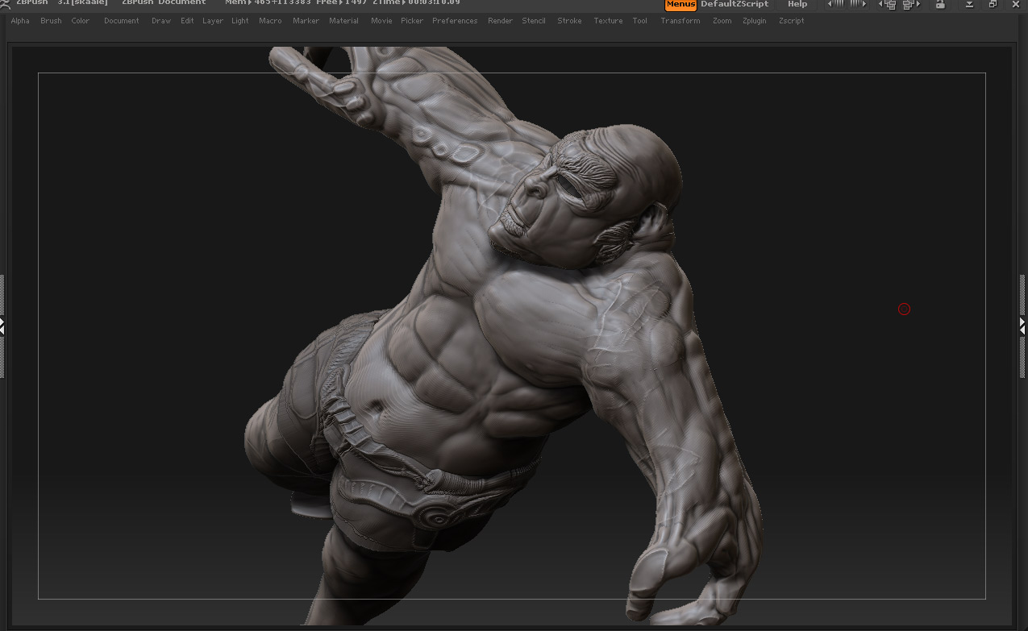The image size is (1028, 631).
Task: Open the Stencil menu
Action: coord(534,21)
